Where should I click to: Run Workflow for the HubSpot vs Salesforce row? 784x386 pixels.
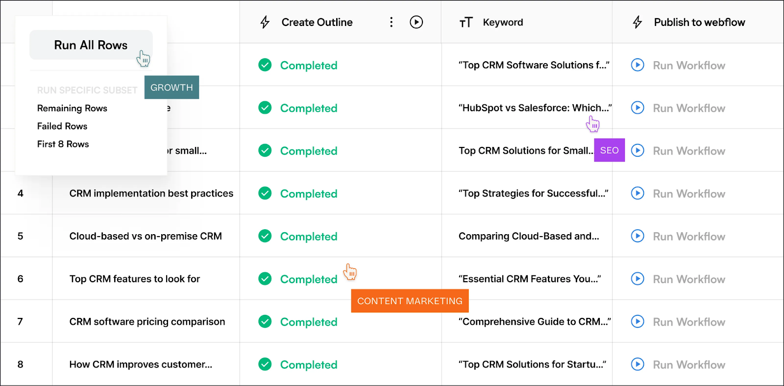[x=637, y=108]
